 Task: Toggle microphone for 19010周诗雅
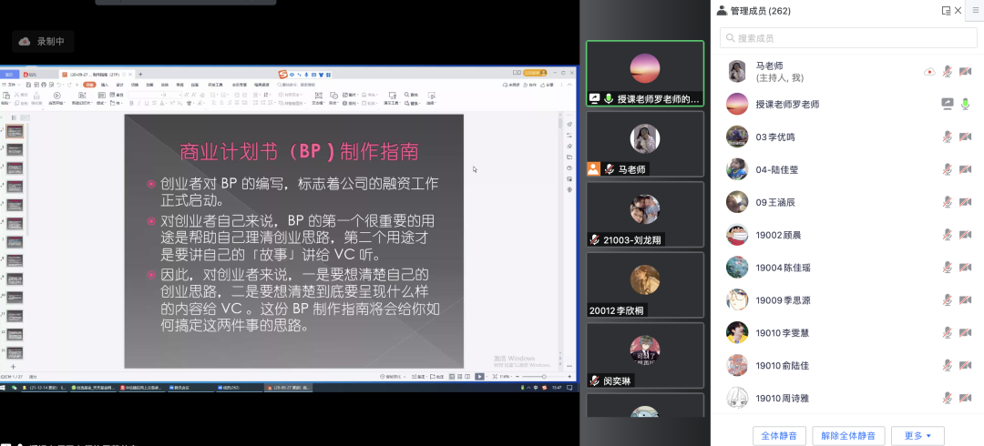948,398
